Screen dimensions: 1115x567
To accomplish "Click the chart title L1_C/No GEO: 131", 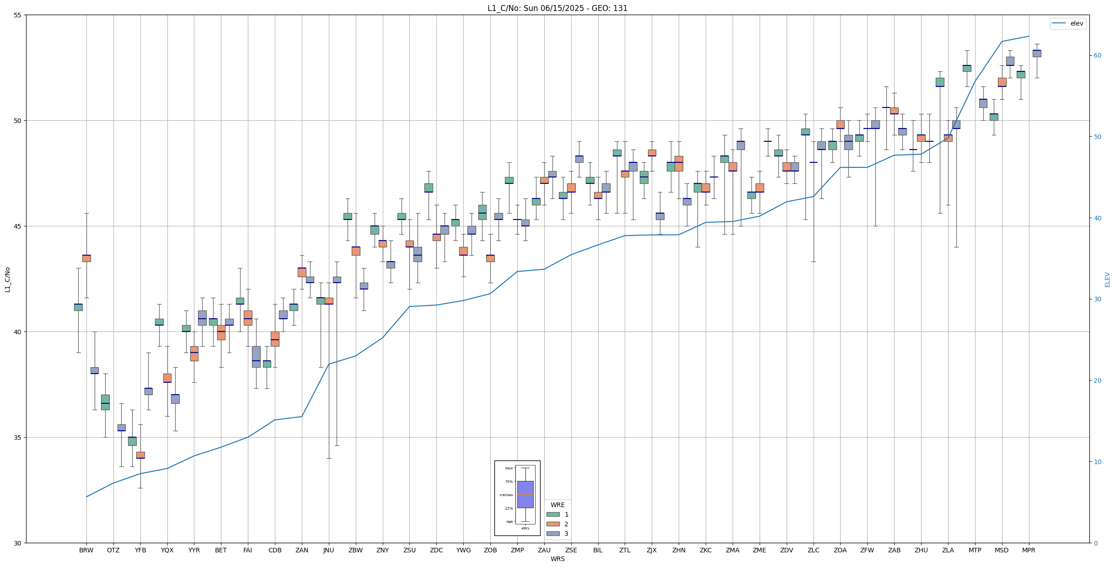I will (x=557, y=8).
